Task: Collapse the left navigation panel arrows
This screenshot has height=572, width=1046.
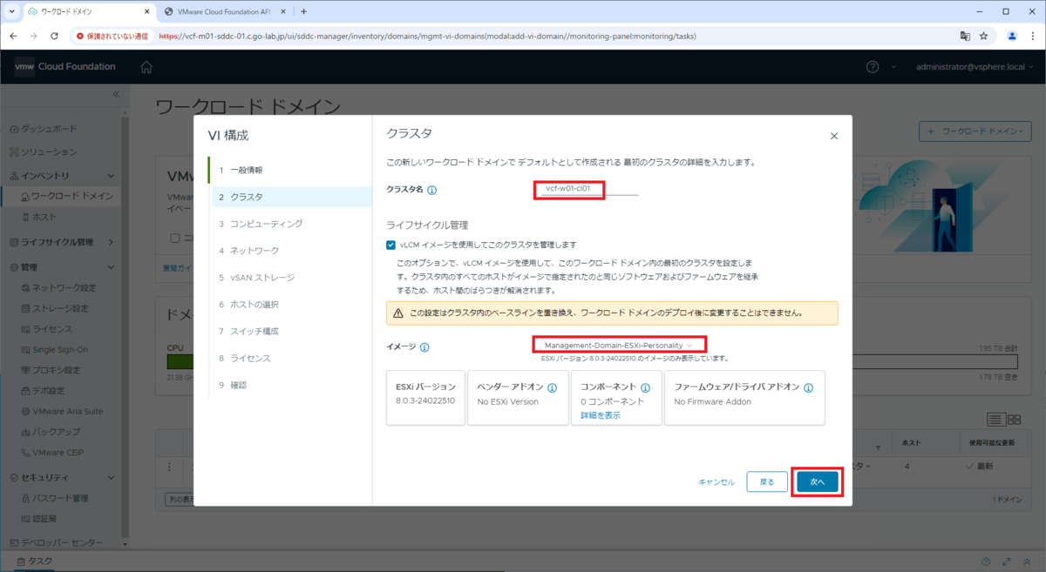Action: [x=116, y=93]
